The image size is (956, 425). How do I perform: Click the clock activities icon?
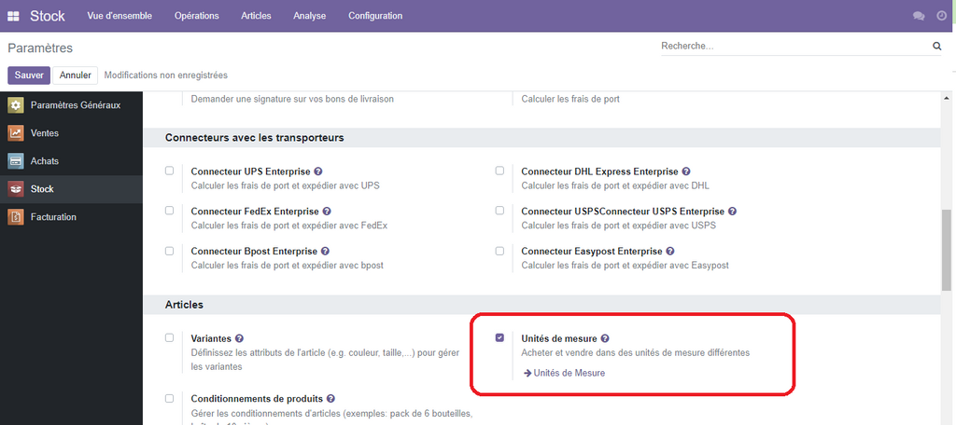(x=941, y=16)
